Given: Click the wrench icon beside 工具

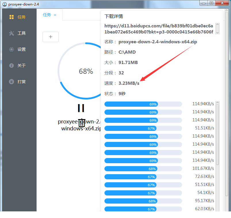Looking at the screenshot, I should [x=12, y=33].
